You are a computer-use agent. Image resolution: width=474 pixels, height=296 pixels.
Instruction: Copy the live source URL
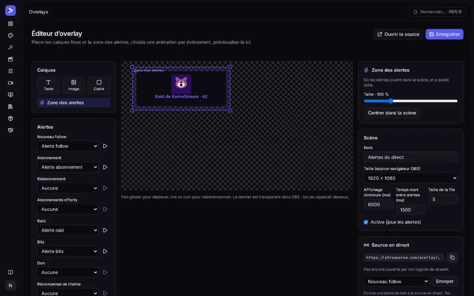tap(452, 258)
